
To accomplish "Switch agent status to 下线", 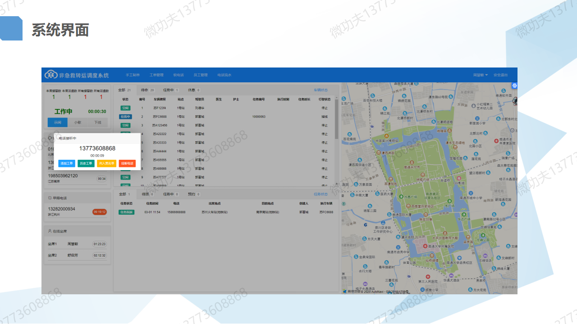I will point(97,122).
